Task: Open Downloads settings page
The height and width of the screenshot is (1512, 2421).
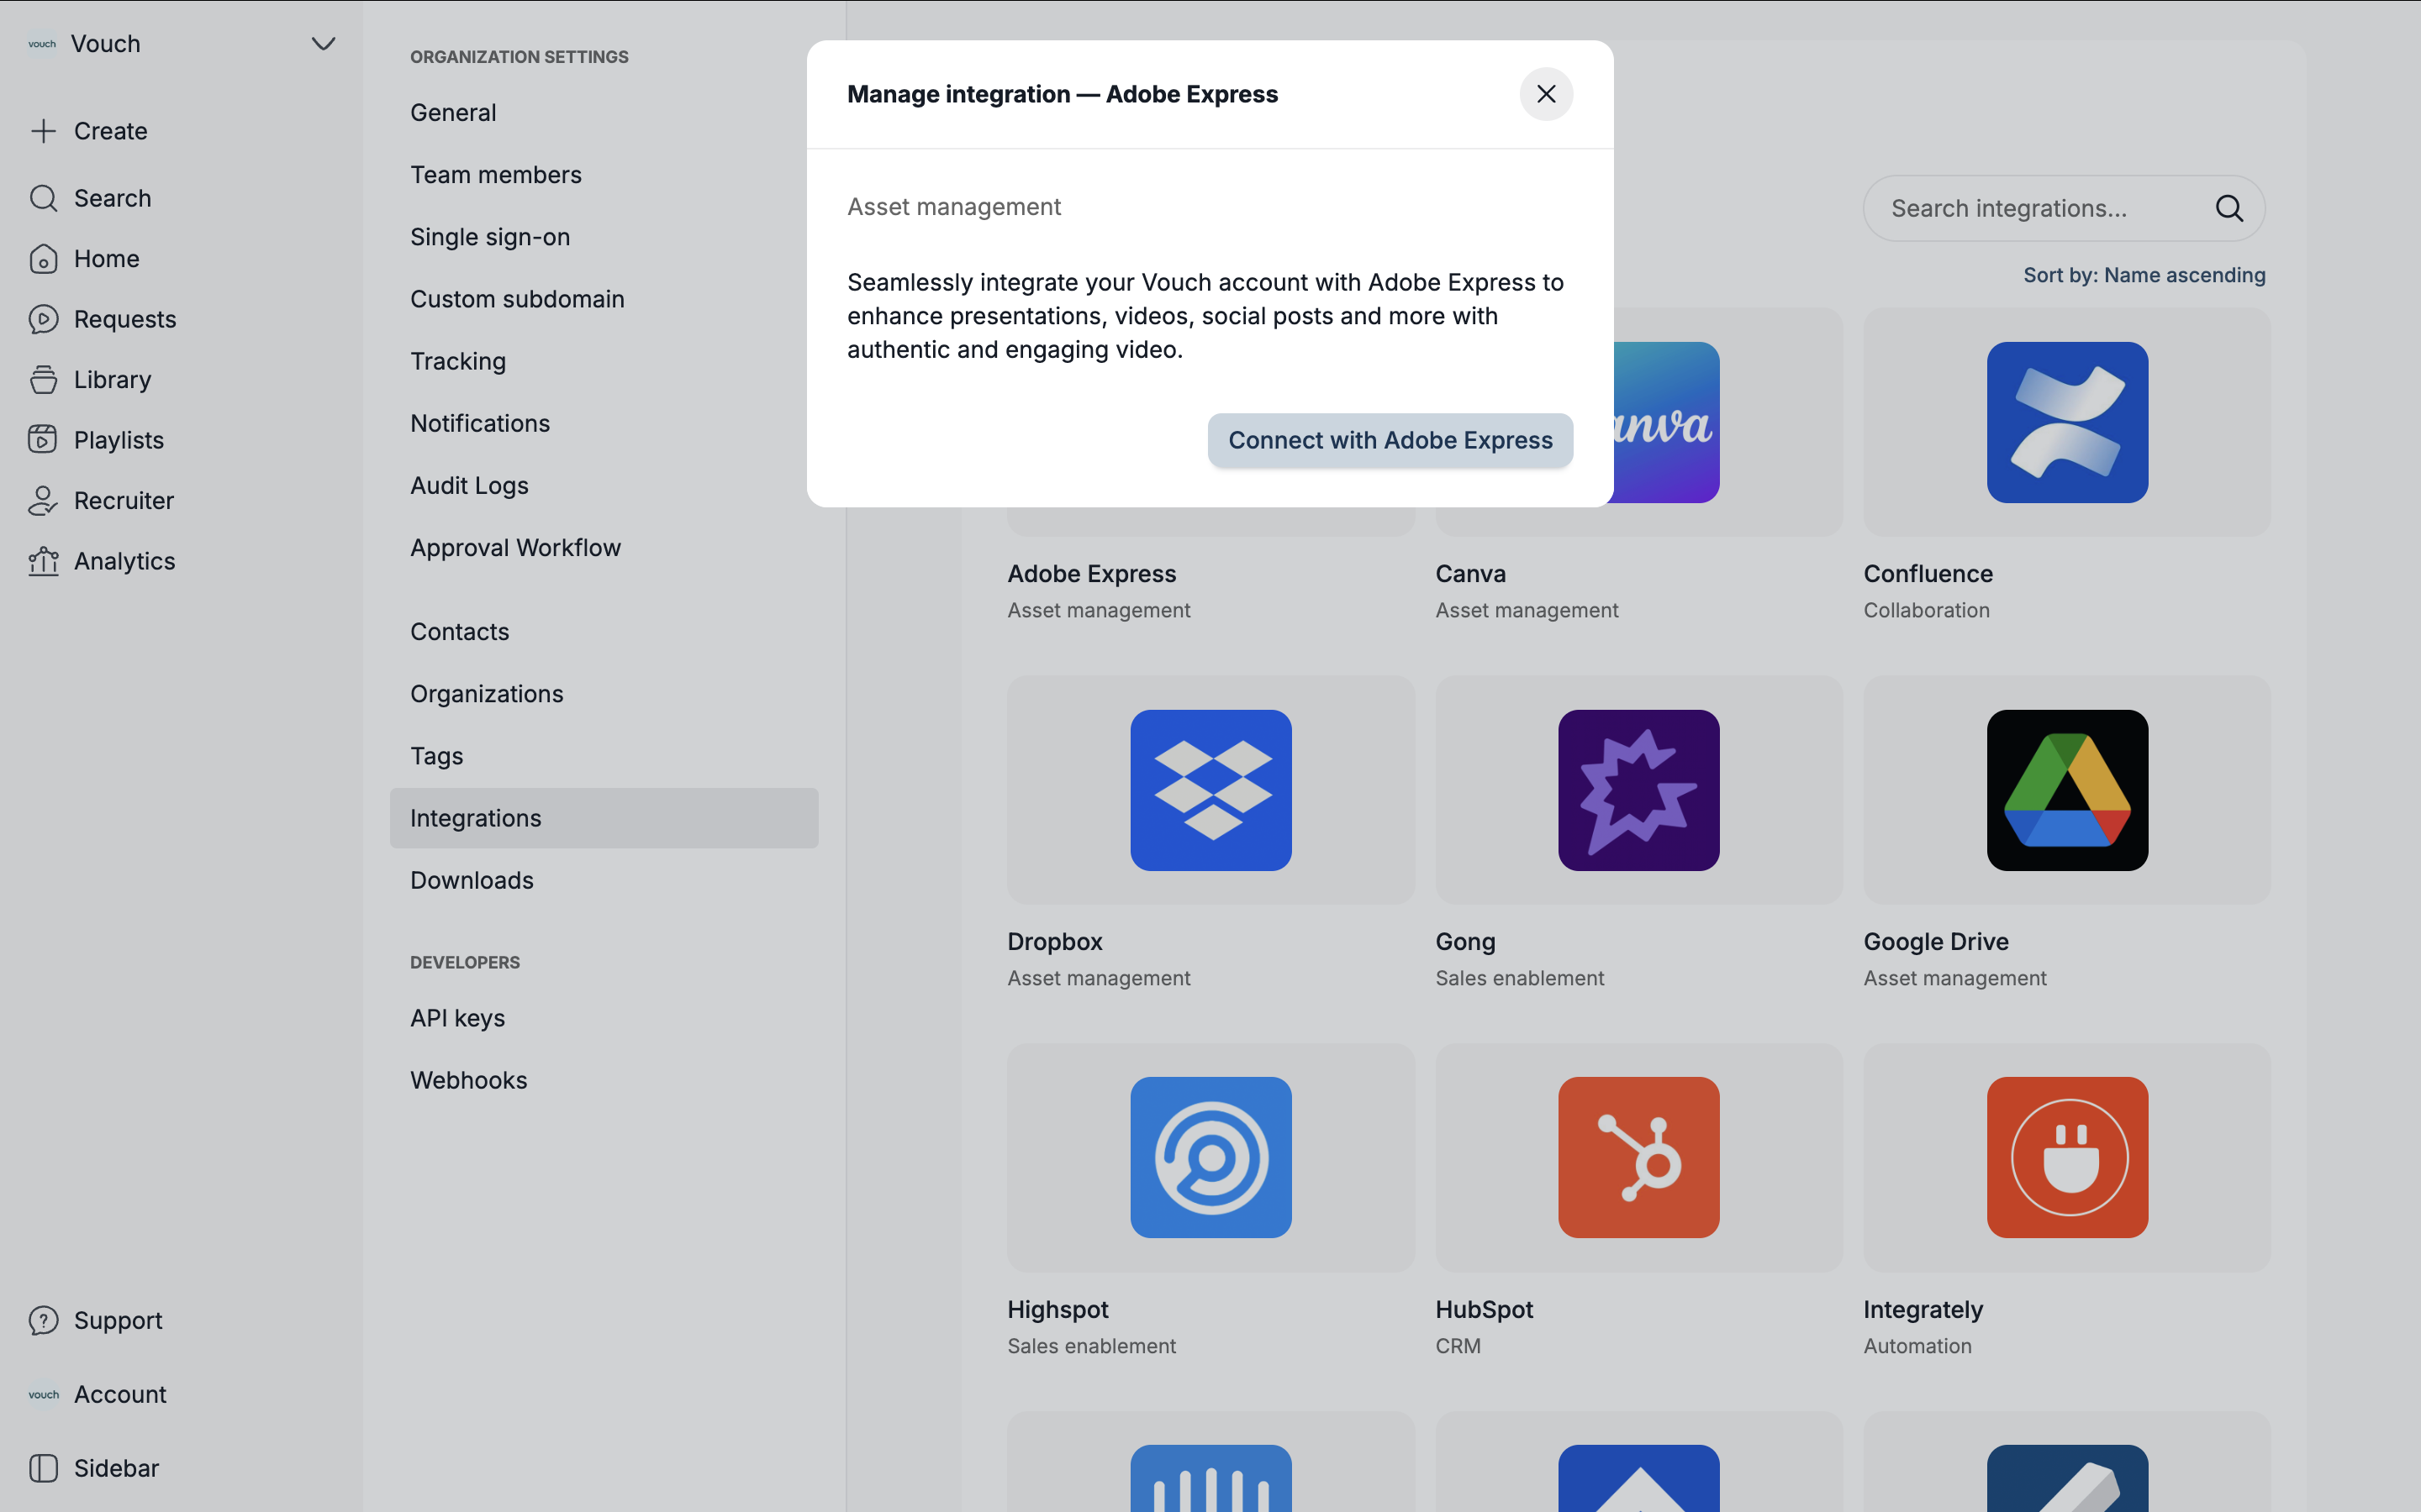Action: click(x=604, y=880)
